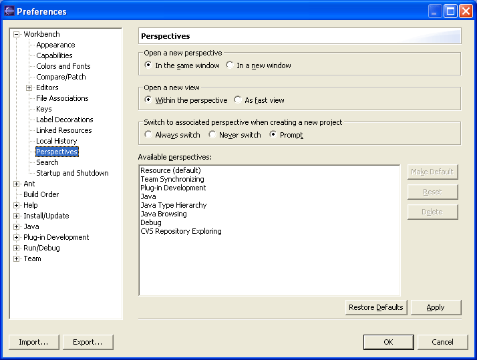This screenshot has width=477, height=360.
Task: Select Perspectives in the tree
Action: 57,152
